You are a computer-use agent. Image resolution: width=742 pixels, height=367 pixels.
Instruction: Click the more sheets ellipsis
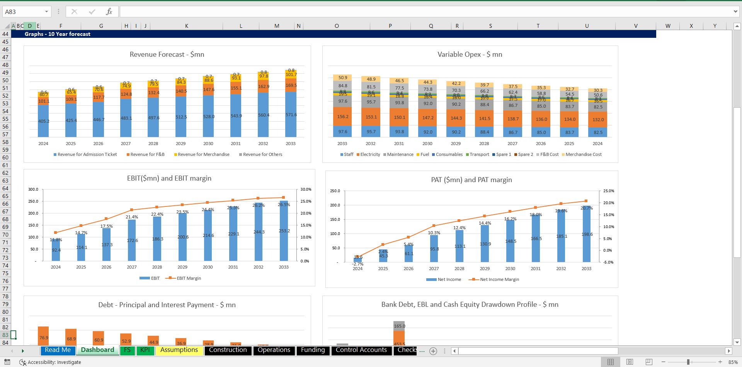point(422,351)
